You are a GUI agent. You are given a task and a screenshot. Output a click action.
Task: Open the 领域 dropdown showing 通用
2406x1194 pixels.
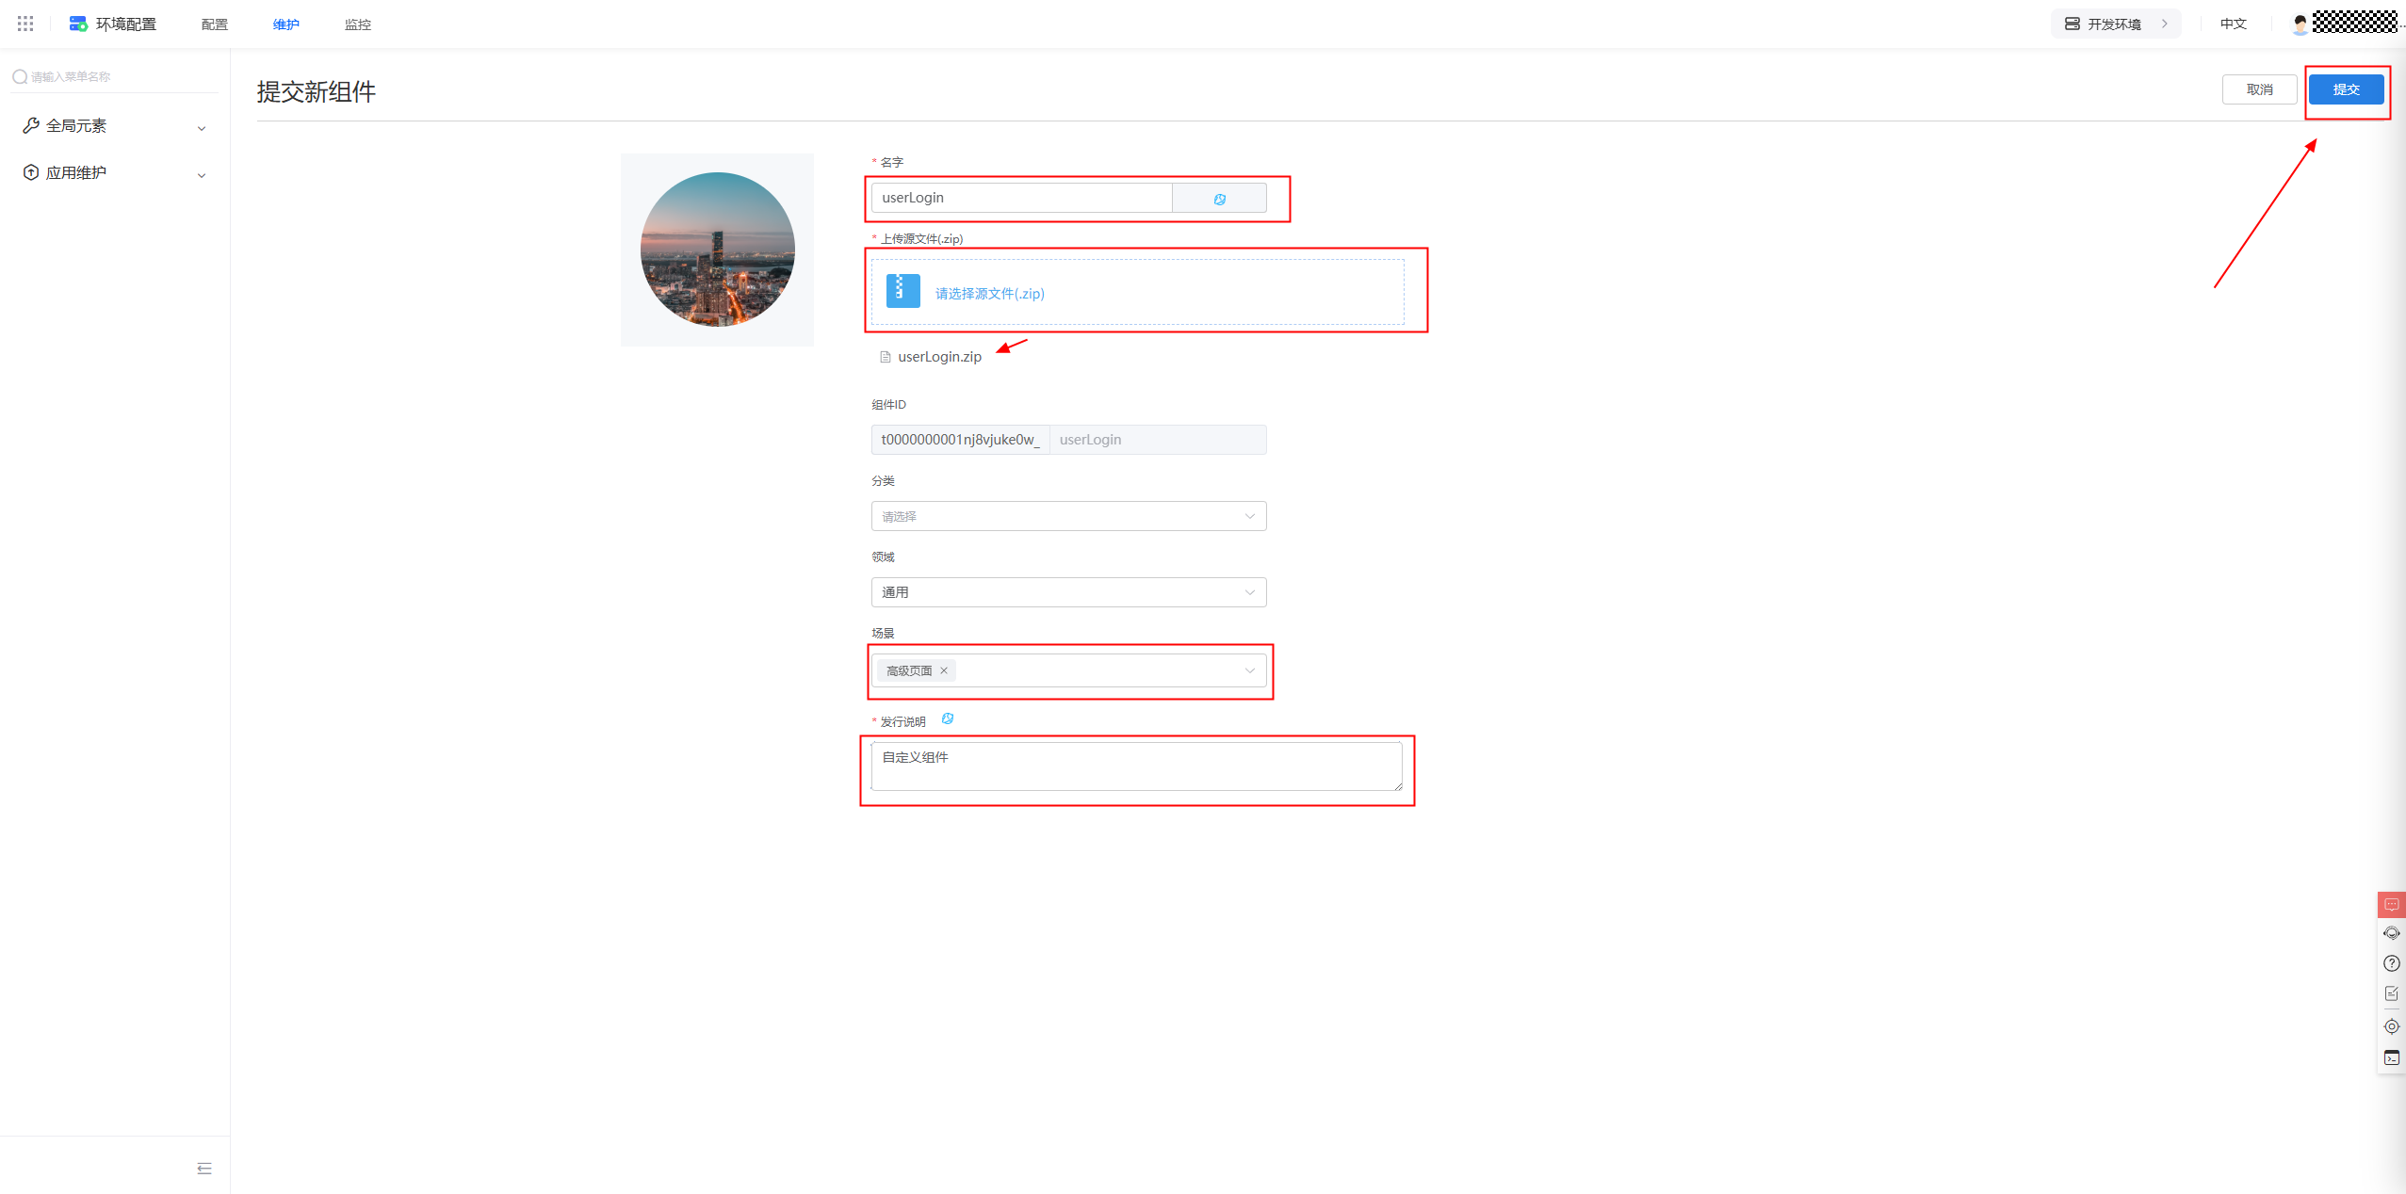click(x=1068, y=592)
